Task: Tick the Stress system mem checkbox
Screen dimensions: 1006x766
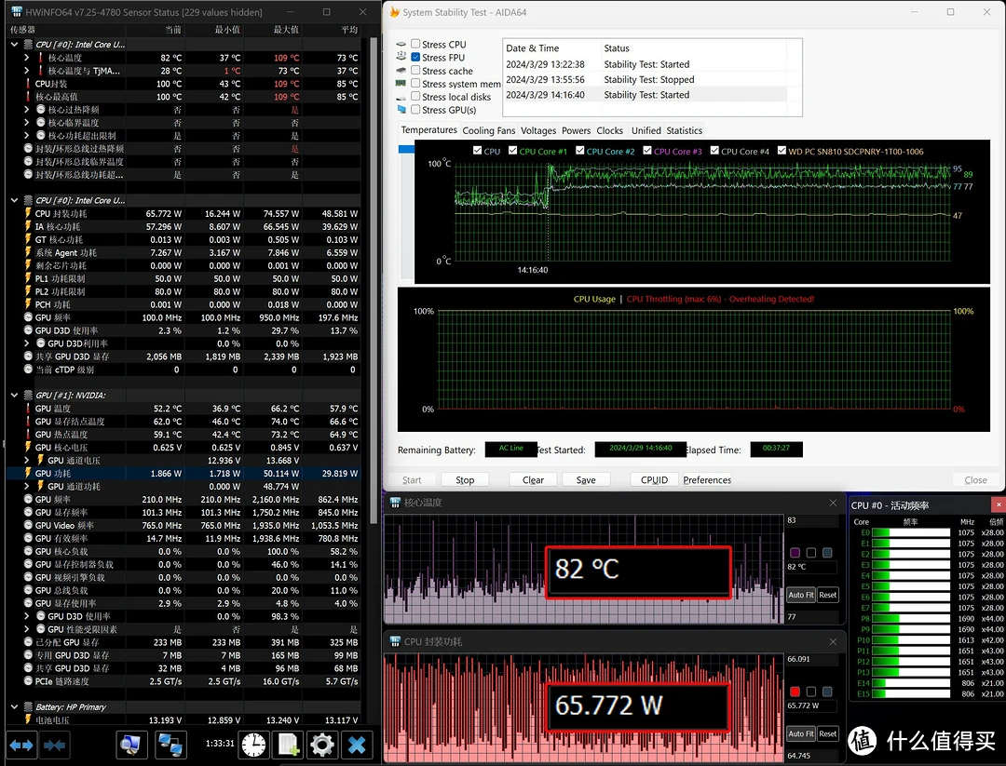Action: [x=415, y=84]
